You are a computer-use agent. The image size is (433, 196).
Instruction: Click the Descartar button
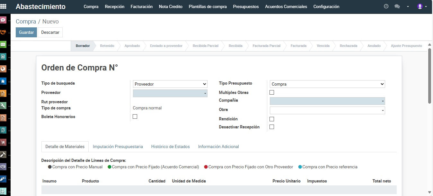[x=50, y=32]
